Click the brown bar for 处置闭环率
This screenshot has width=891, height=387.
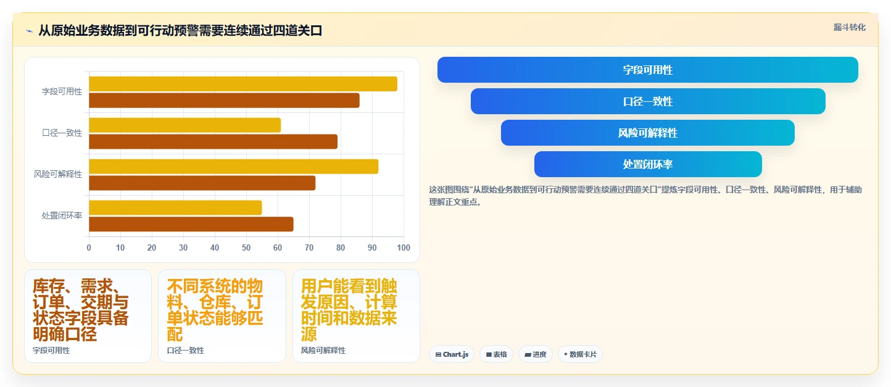[191, 224]
